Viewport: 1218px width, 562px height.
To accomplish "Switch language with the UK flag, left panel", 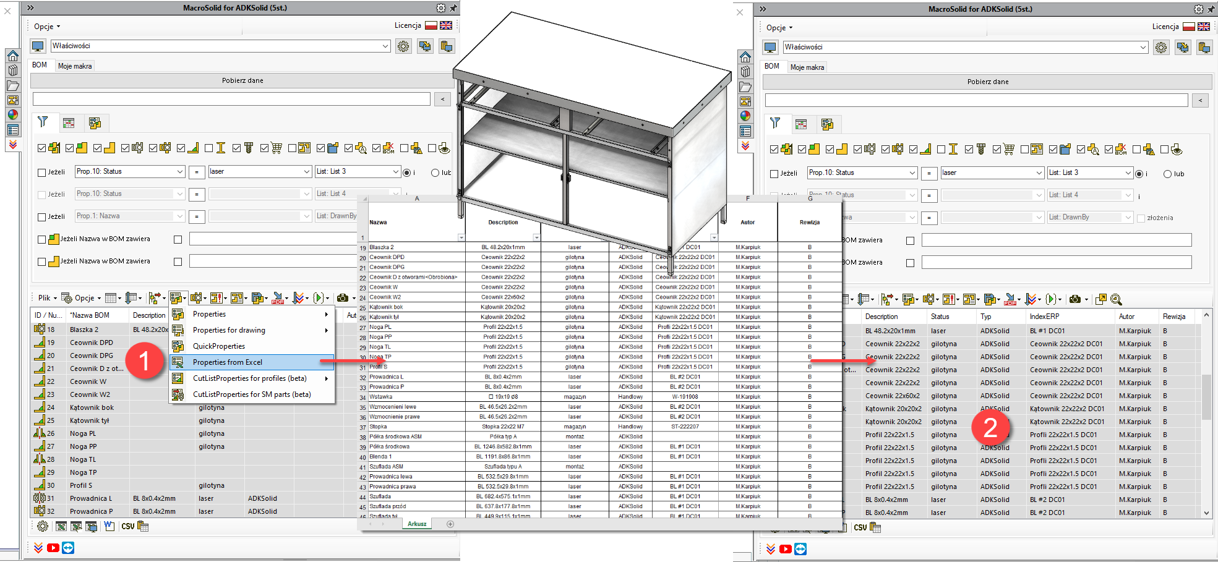I will coord(446,25).
